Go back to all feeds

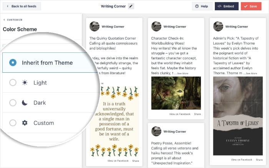(x=22, y=7)
